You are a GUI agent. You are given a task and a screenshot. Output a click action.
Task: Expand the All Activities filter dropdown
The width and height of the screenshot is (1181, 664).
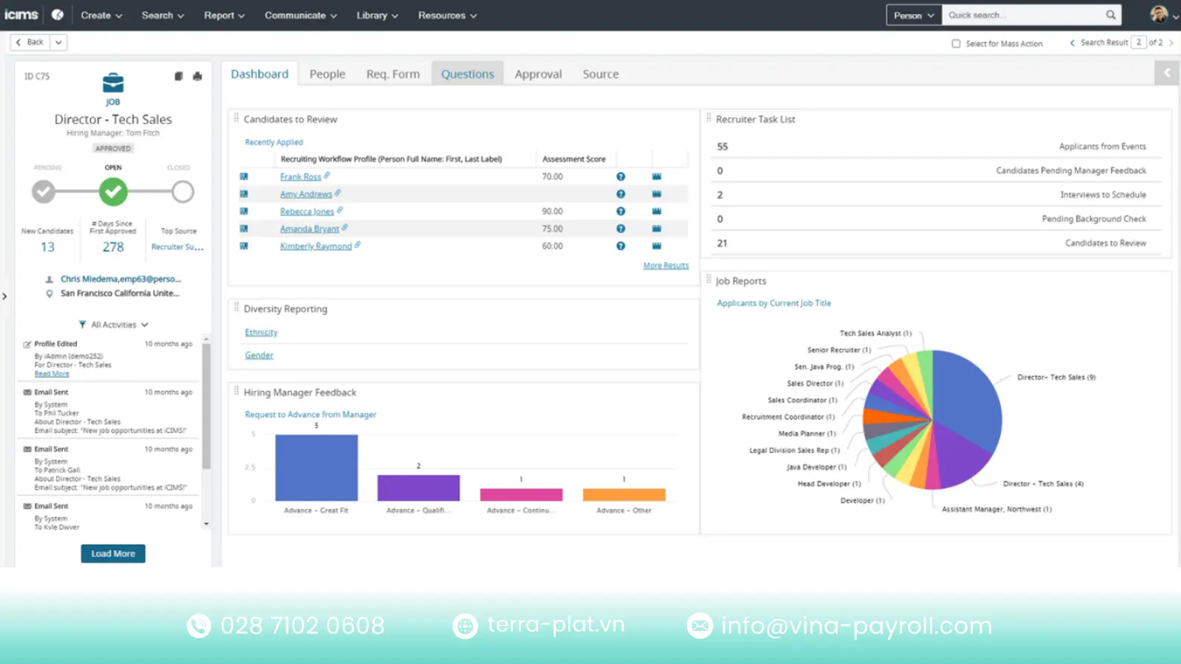click(x=120, y=325)
